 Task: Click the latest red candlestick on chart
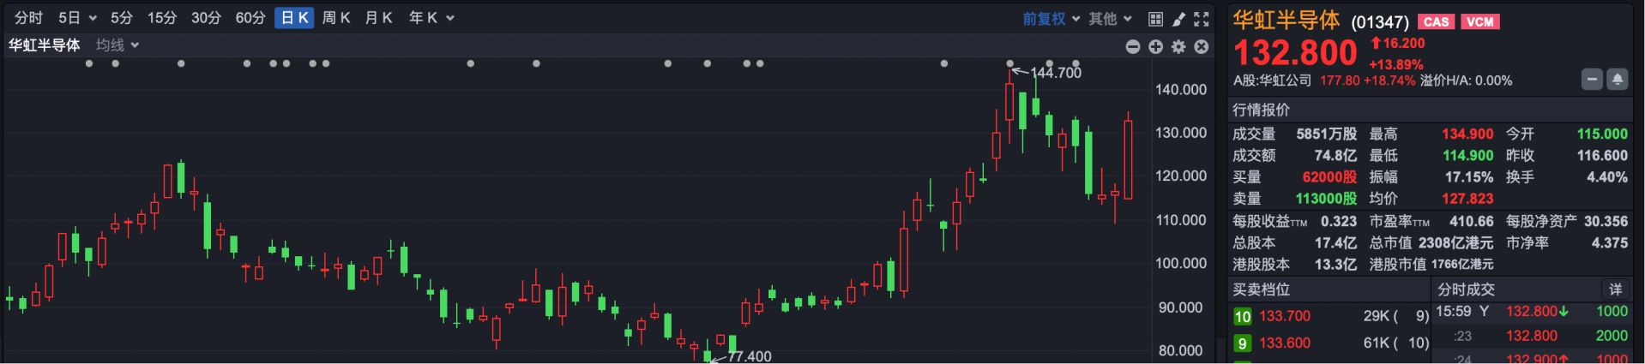point(1128,159)
